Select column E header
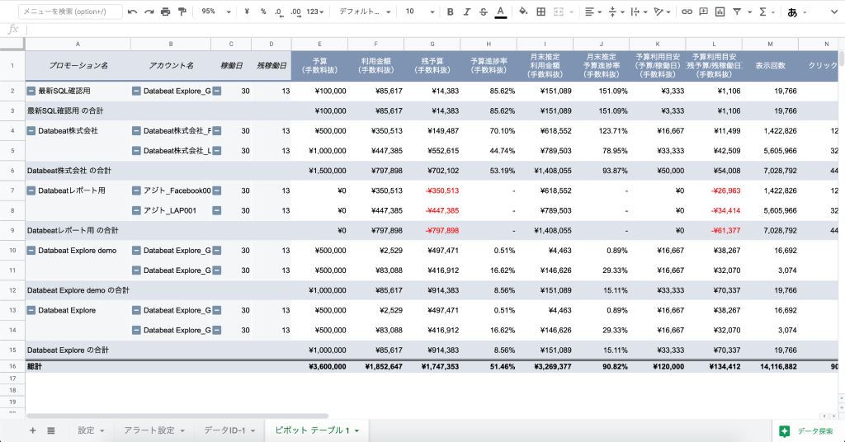The image size is (845, 442). 319,45
